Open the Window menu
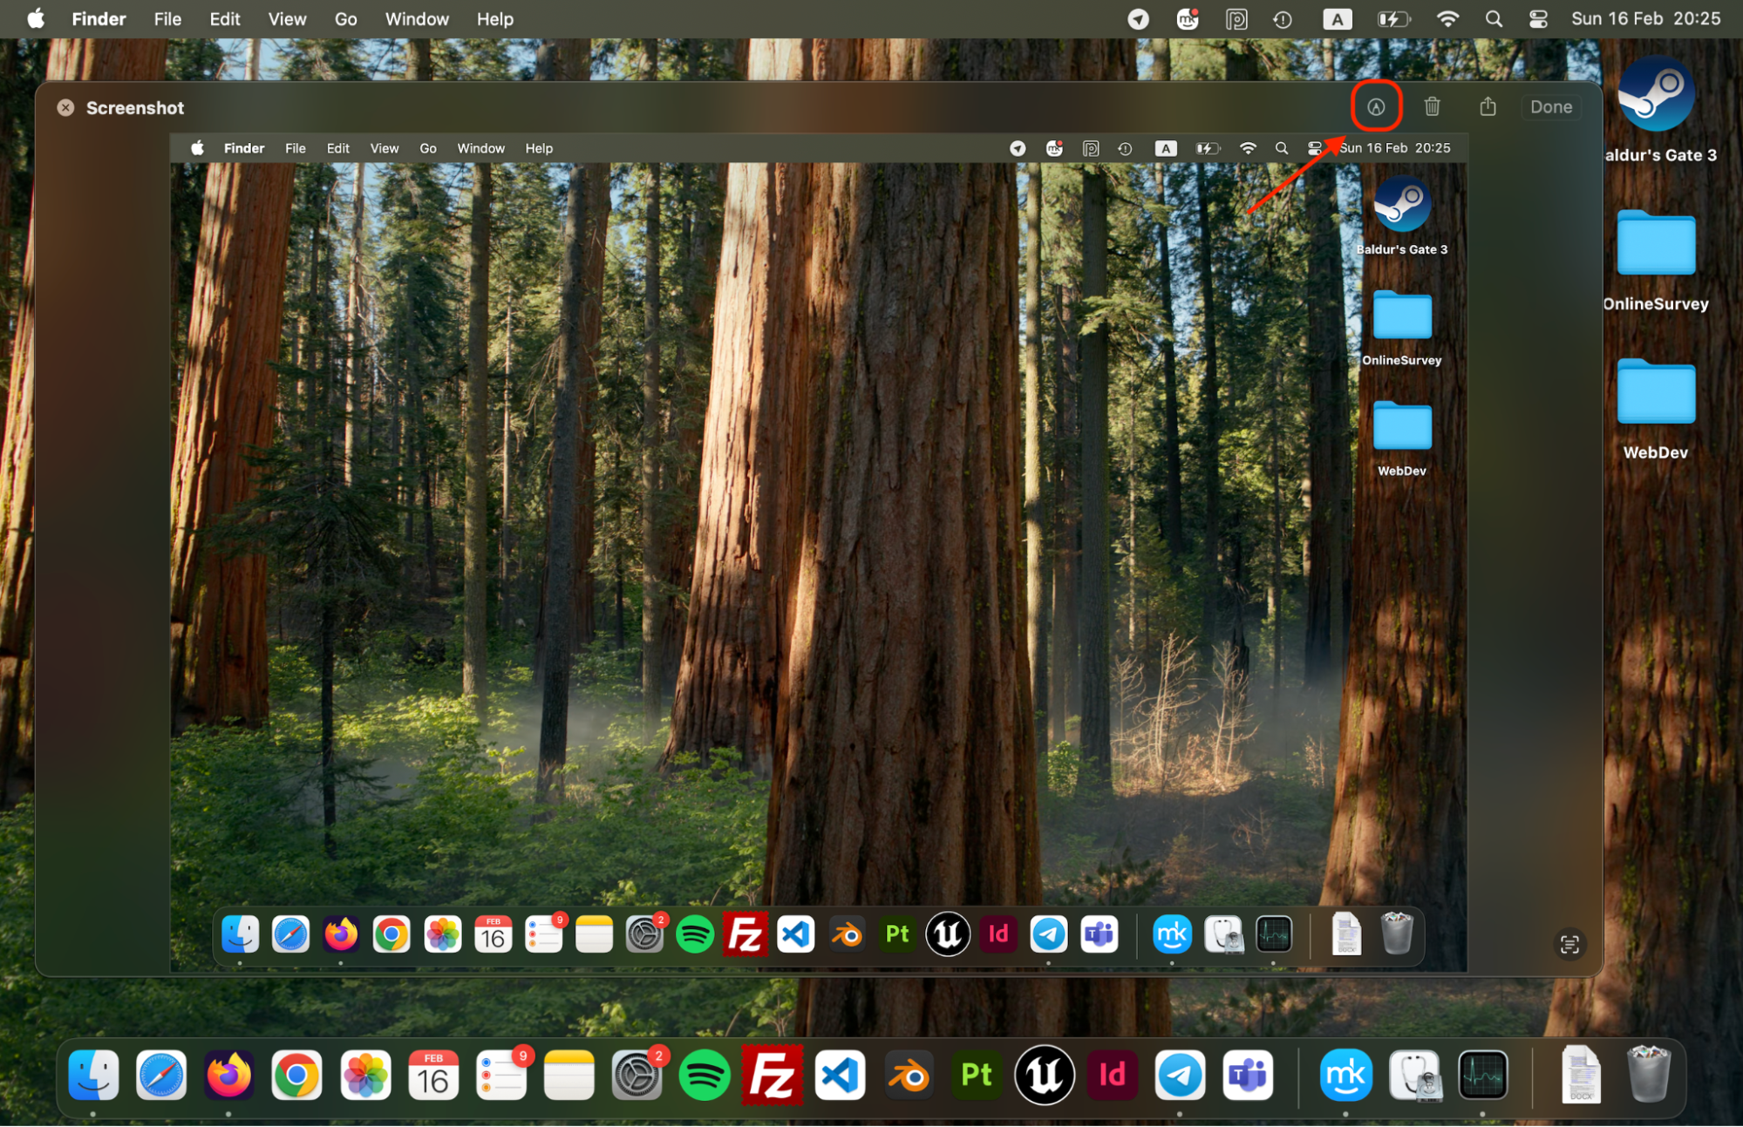 (417, 18)
